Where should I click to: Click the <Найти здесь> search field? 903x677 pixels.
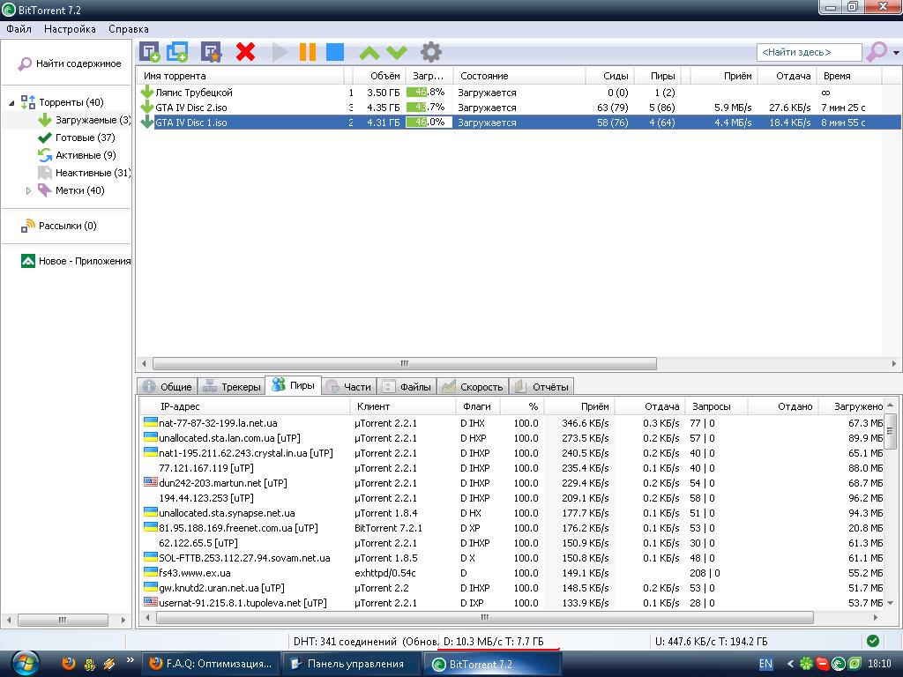coord(807,53)
